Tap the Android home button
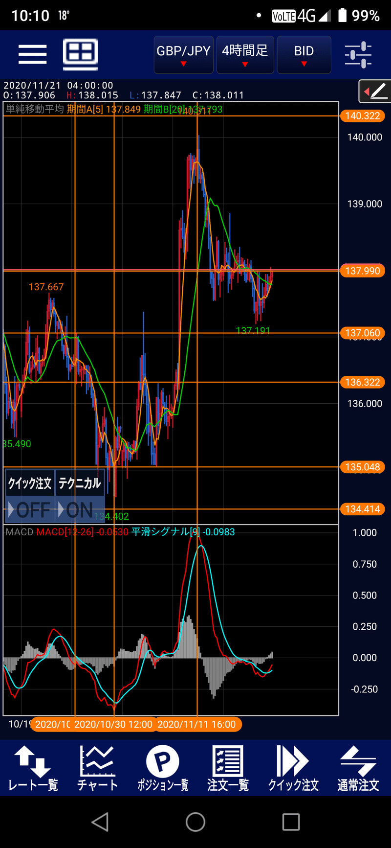Screen dimensions: 391x848 195,822
